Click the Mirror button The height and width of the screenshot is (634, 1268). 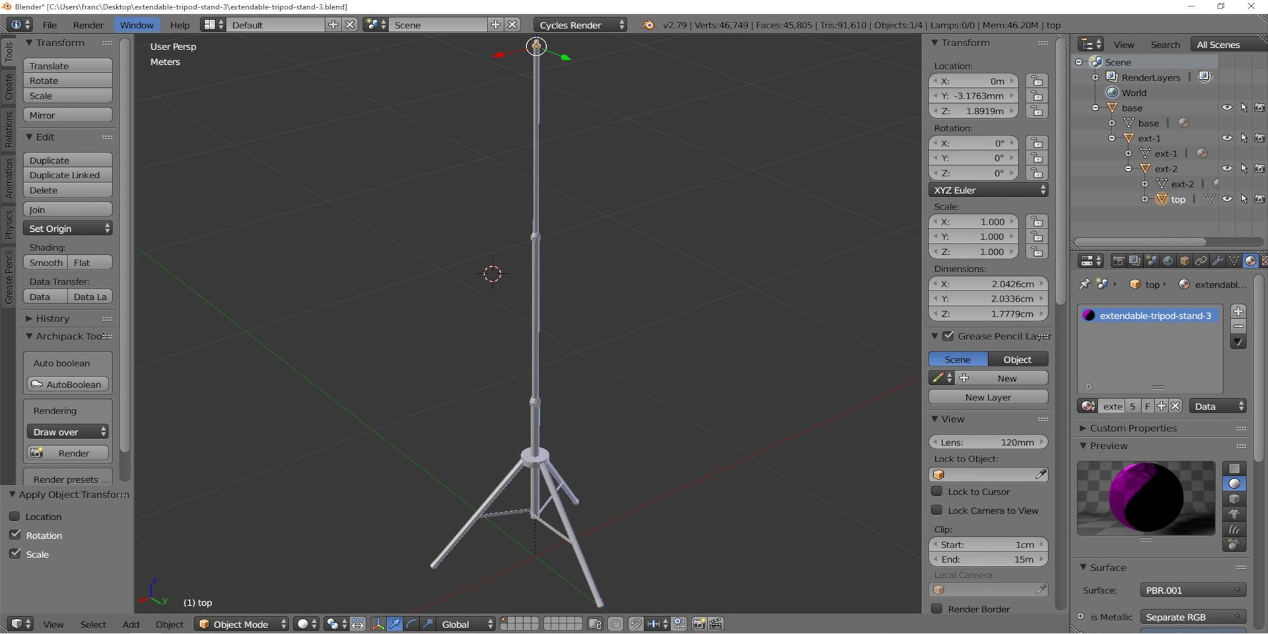(68, 116)
